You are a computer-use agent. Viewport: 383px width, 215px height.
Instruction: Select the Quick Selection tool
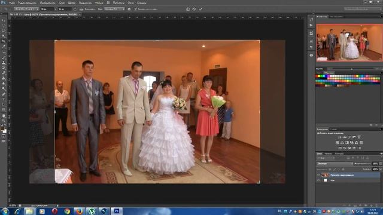coord(4,36)
